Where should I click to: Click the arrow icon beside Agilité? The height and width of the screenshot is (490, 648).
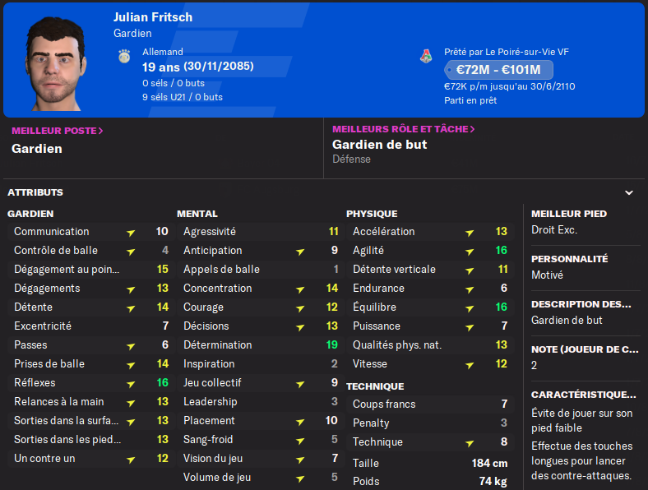(x=470, y=252)
